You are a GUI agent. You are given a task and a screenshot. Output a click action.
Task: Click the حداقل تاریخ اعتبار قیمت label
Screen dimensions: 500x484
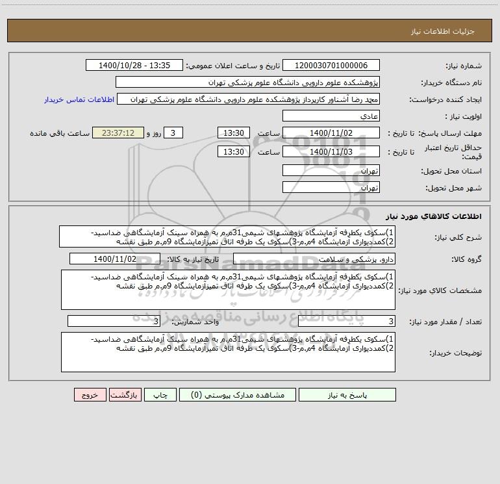pyautogui.click(x=453, y=152)
